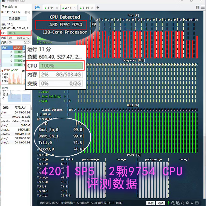Click the Tccd8,1 70.2 temperature row
The height and width of the screenshot is (206, 206).
point(52,191)
